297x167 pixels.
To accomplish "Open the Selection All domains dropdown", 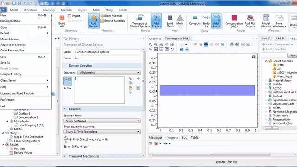I will [109, 73].
